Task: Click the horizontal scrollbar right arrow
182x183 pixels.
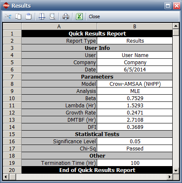Action: [x=170, y=177]
